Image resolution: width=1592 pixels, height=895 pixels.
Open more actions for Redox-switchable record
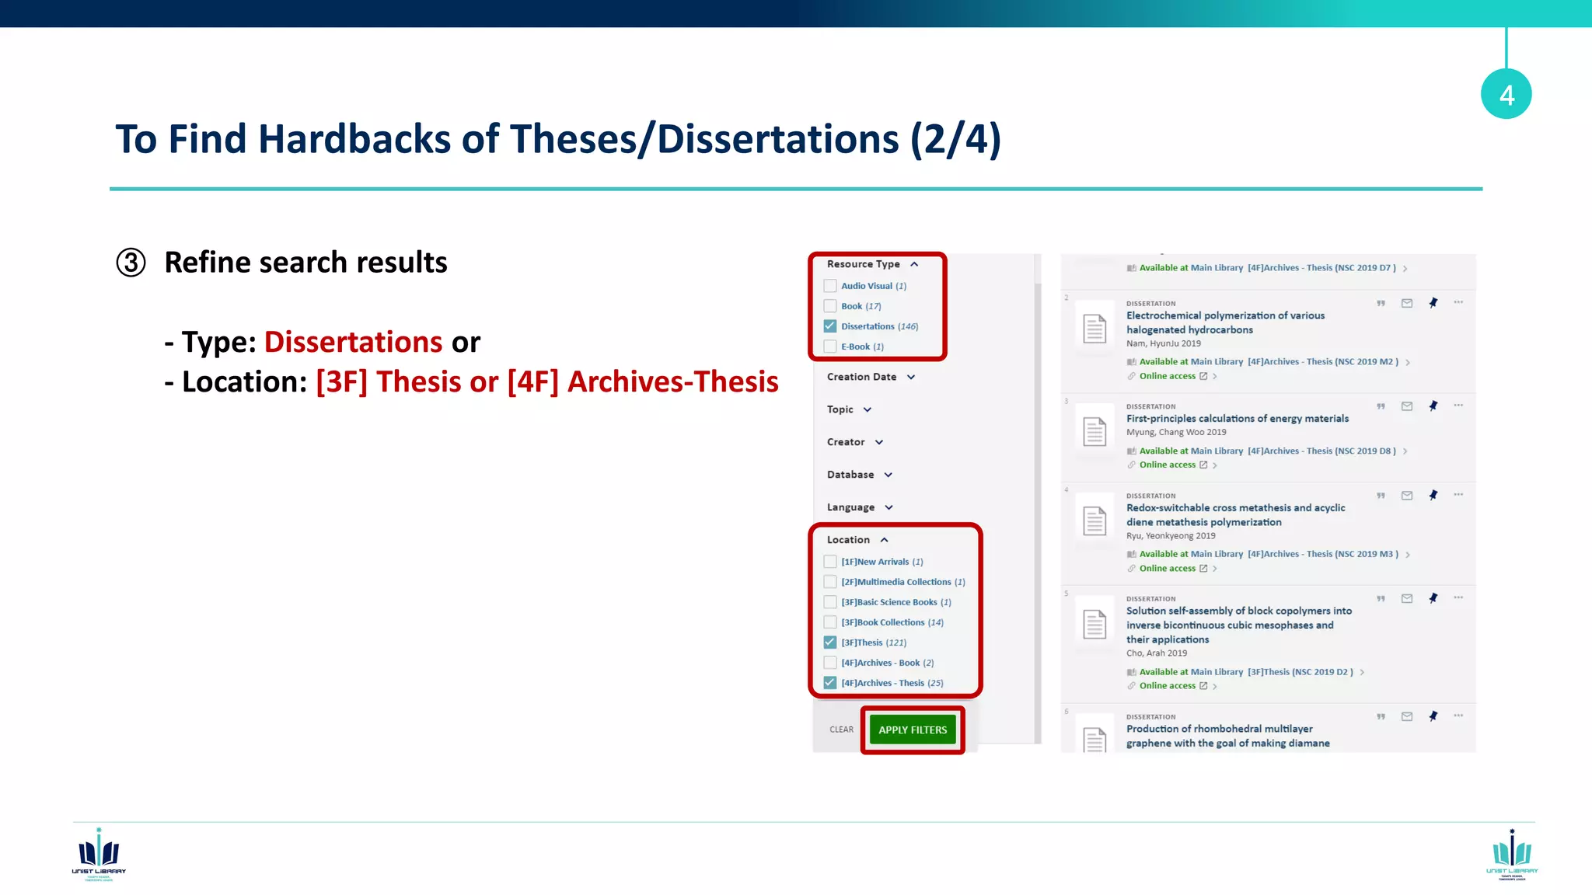(x=1458, y=495)
